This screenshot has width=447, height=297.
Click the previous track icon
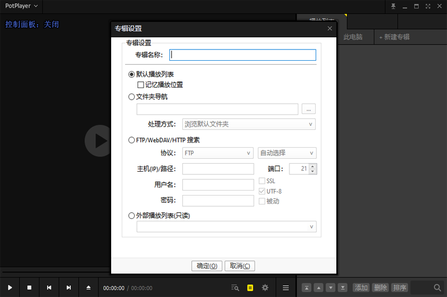49,288
